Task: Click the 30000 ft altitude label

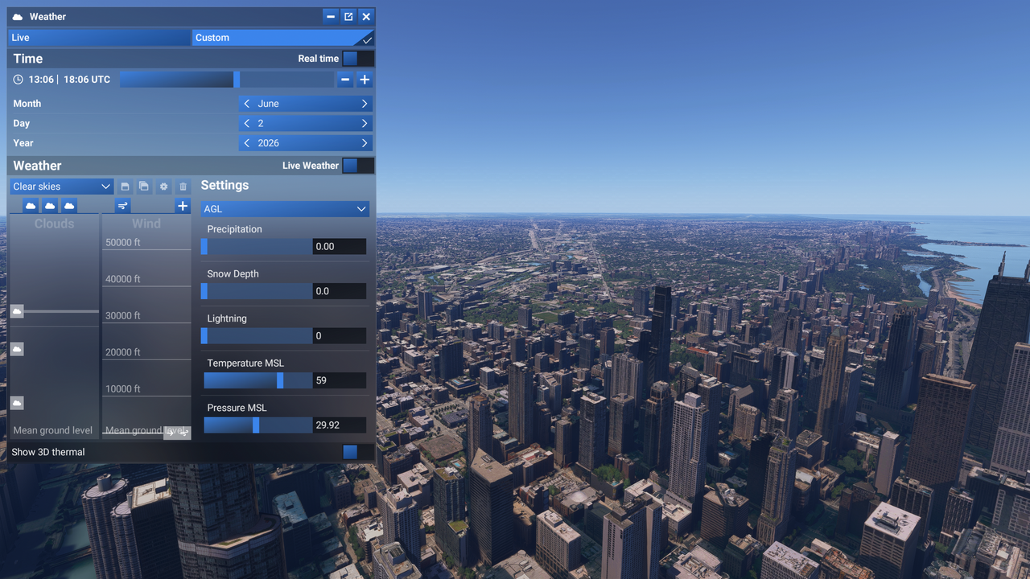Action: pos(123,316)
